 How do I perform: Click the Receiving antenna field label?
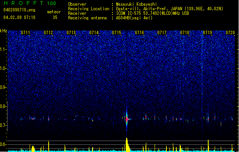coord(87,18)
